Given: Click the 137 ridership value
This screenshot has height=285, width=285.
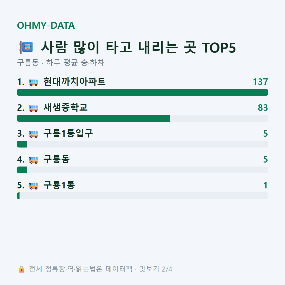Looking at the screenshot, I should point(260,82).
